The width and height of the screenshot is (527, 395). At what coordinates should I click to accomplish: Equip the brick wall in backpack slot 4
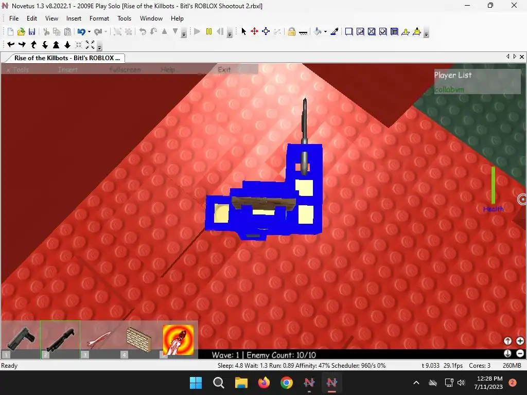tap(139, 339)
